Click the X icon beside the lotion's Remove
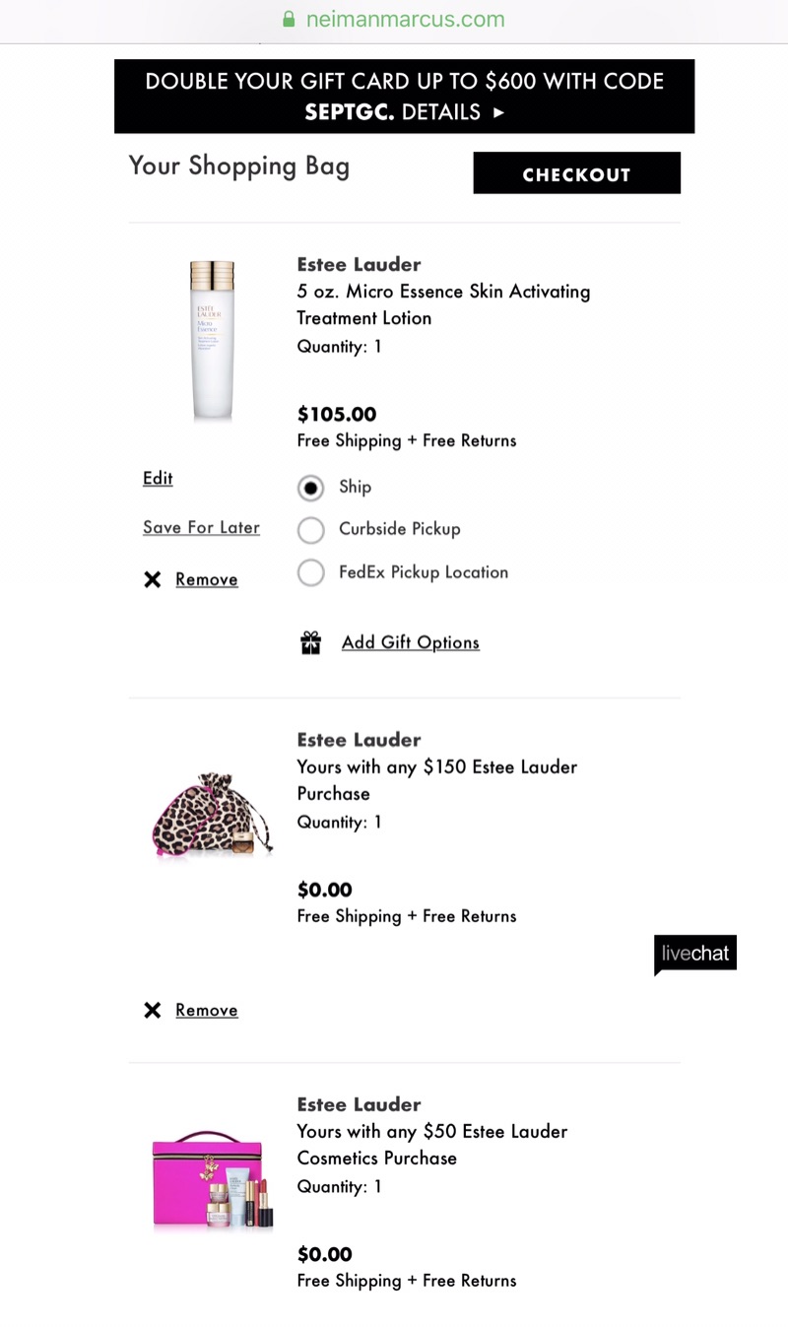The width and height of the screenshot is (788, 1327). click(x=152, y=579)
